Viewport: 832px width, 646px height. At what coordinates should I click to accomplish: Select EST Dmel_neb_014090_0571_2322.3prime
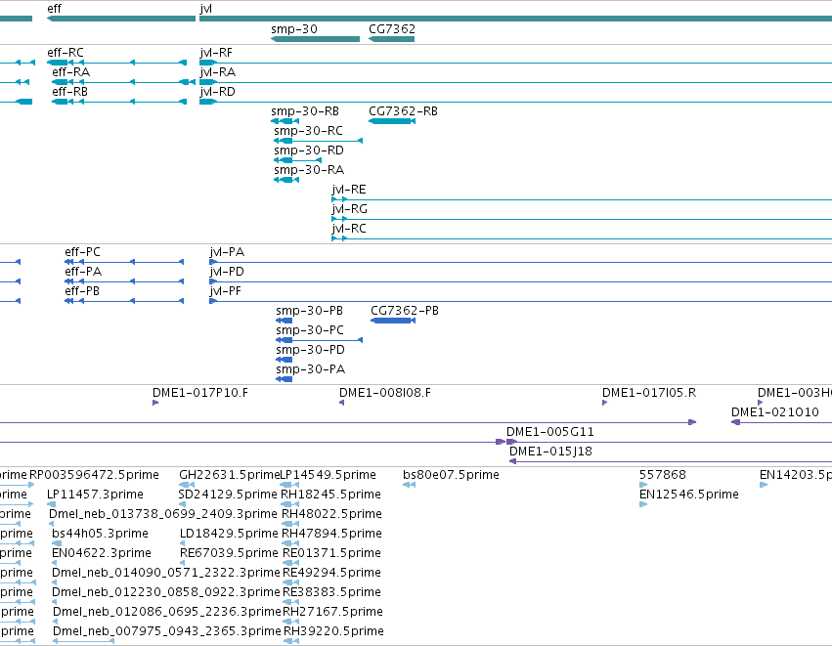pos(165,574)
